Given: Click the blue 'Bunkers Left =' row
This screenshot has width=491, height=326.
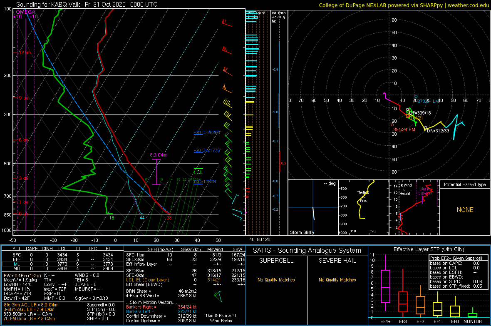Looking at the screenshot, I should tap(161, 311).
